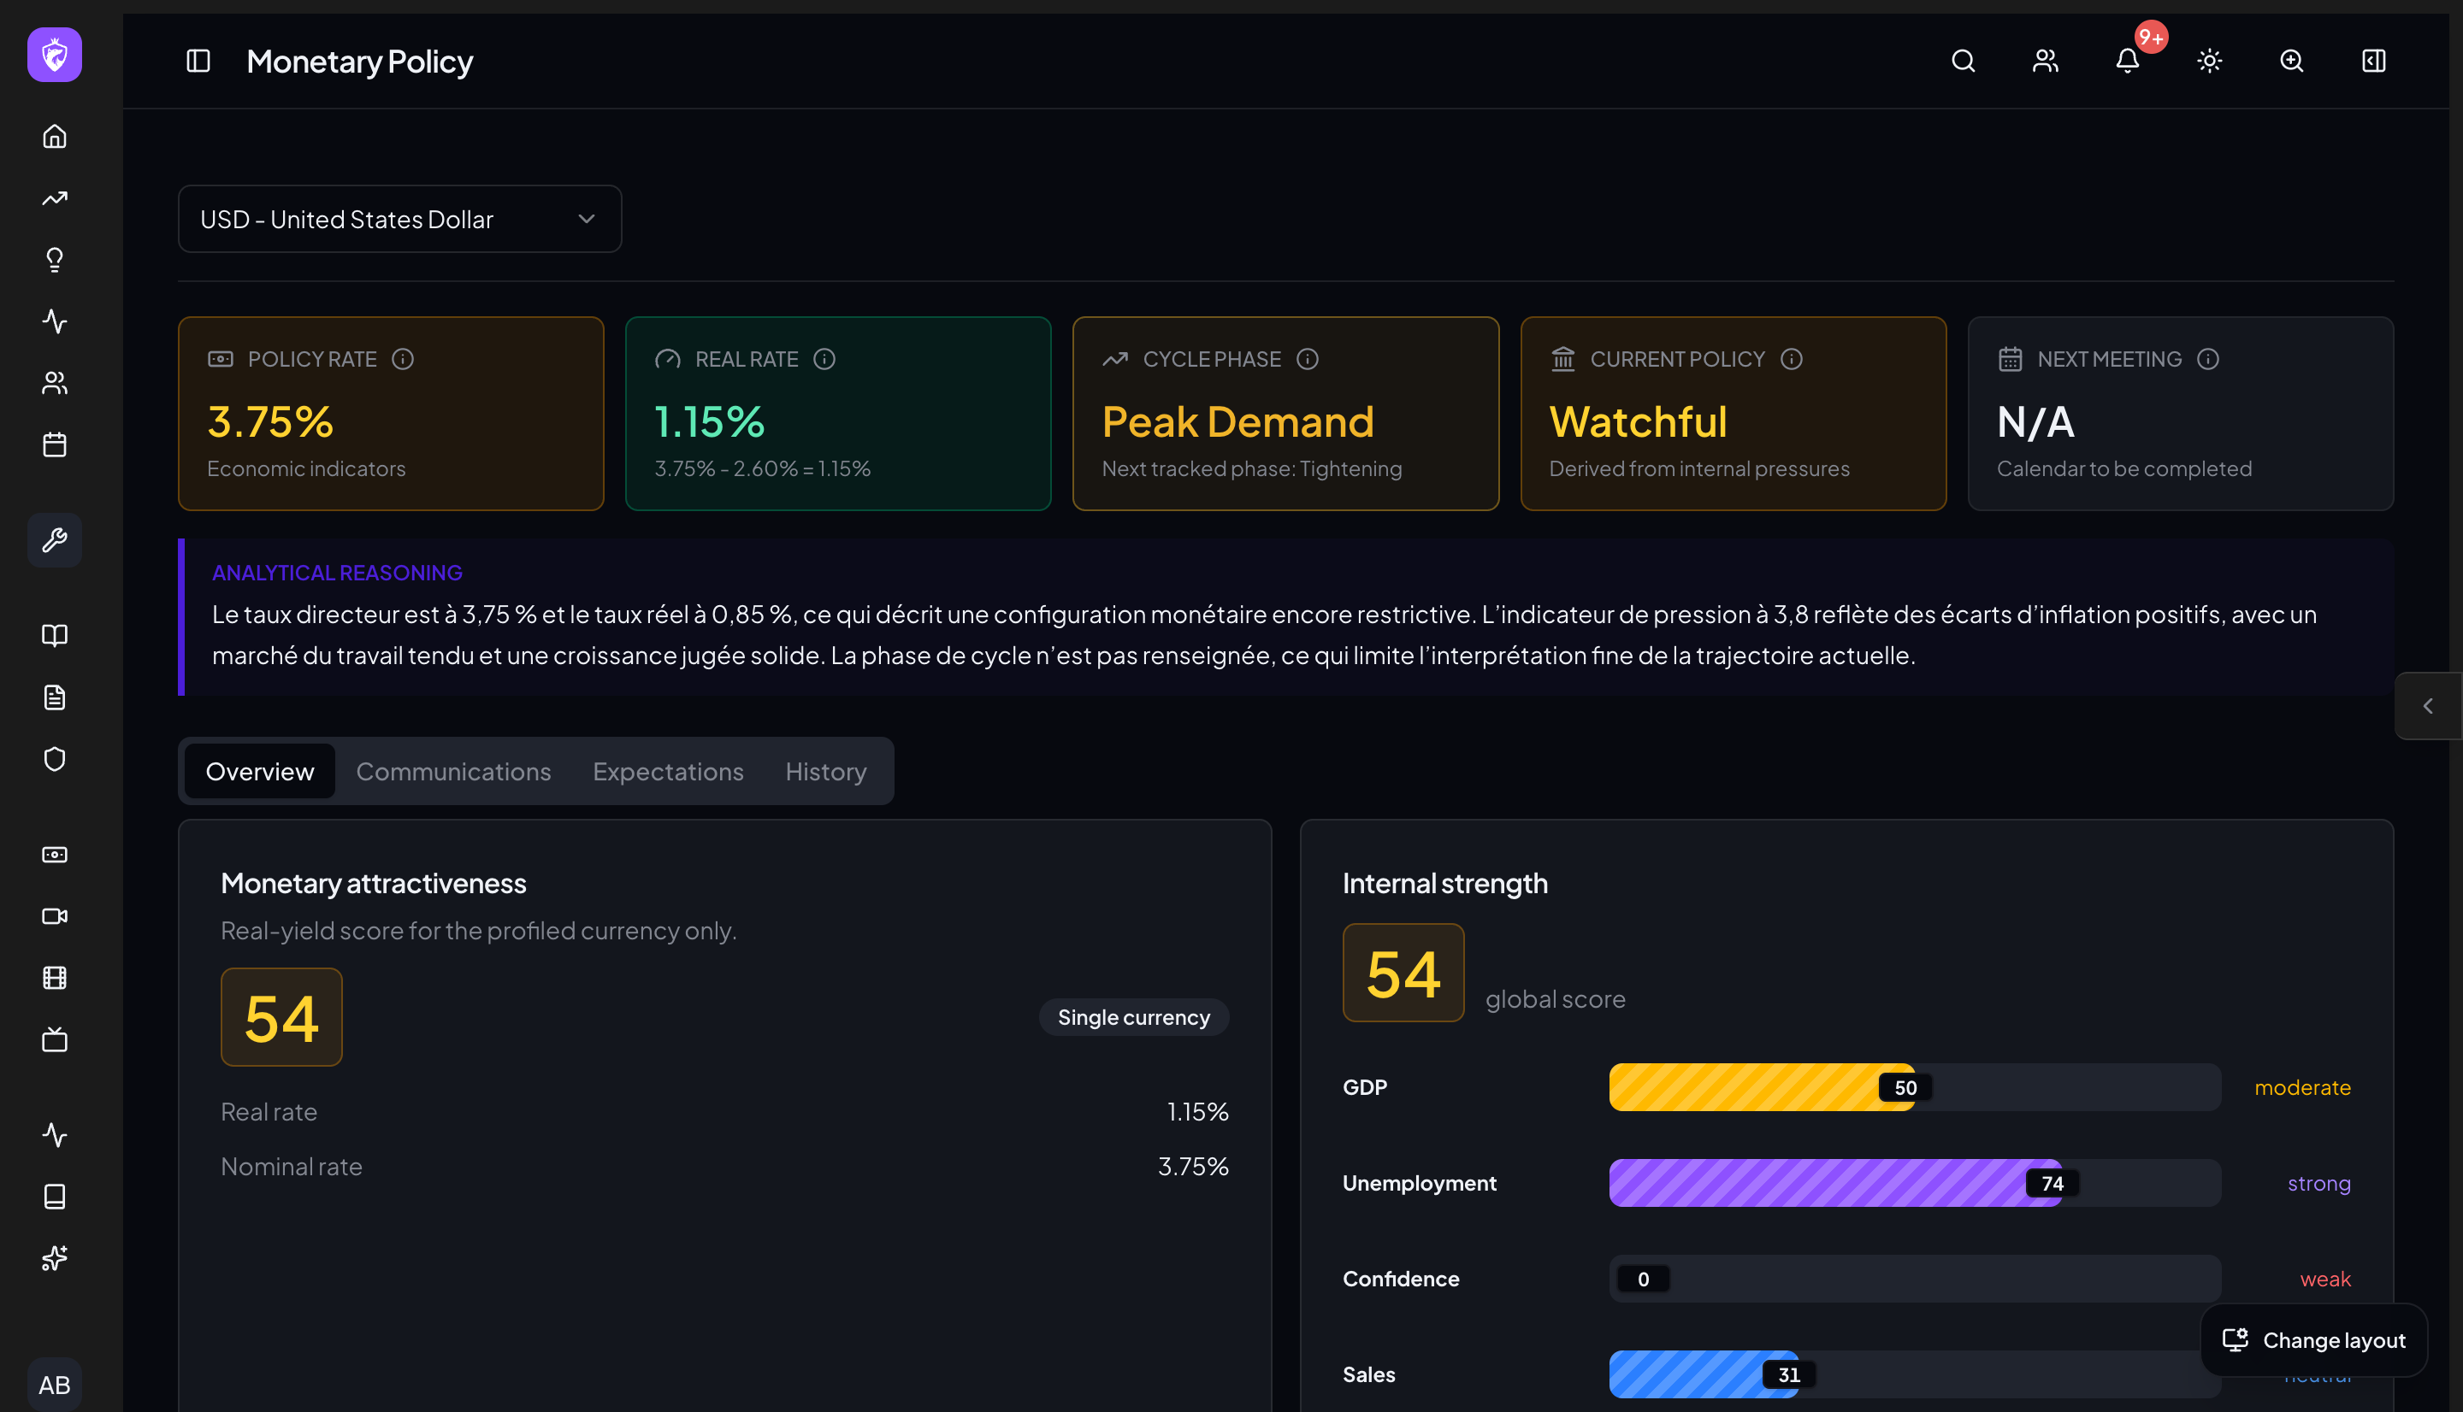The image size is (2463, 1412).
Task: Show info for Policy Rate
Action: coord(403,360)
